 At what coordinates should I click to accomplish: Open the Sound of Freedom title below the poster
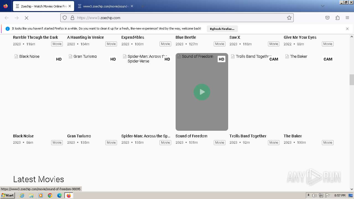191,136
